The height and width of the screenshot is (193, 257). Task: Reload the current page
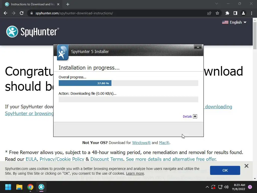(x=22, y=13)
